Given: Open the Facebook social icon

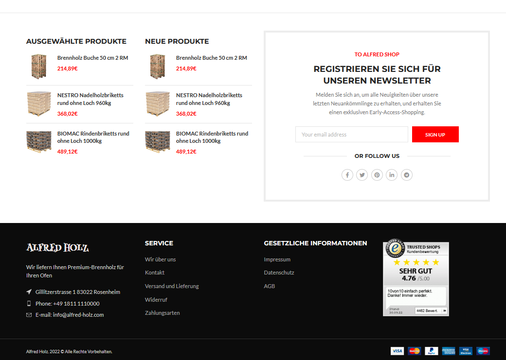Looking at the screenshot, I should coord(347,175).
